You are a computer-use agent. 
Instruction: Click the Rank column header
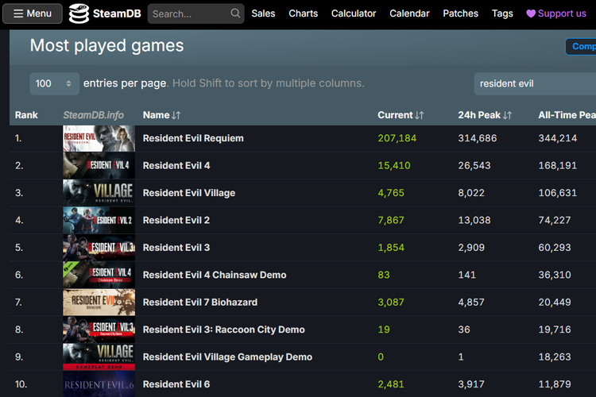[26, 115]
